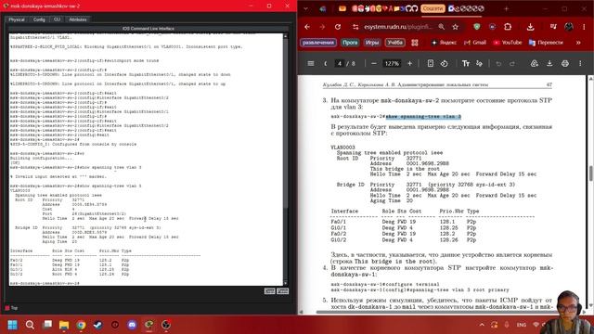Expand hidden bookmarks chevron

pyautogui.click(x=578, y=43)
